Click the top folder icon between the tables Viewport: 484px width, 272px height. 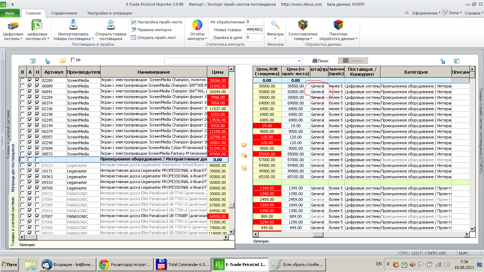(x=244, y=145)
